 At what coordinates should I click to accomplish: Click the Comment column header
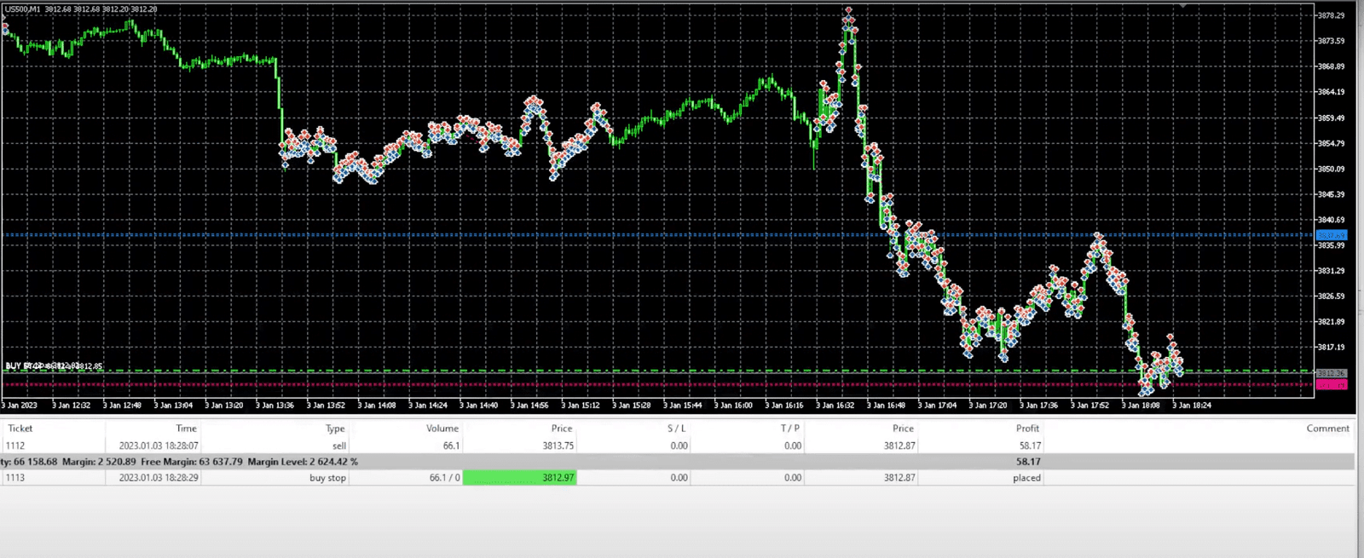click(1327, 429)
